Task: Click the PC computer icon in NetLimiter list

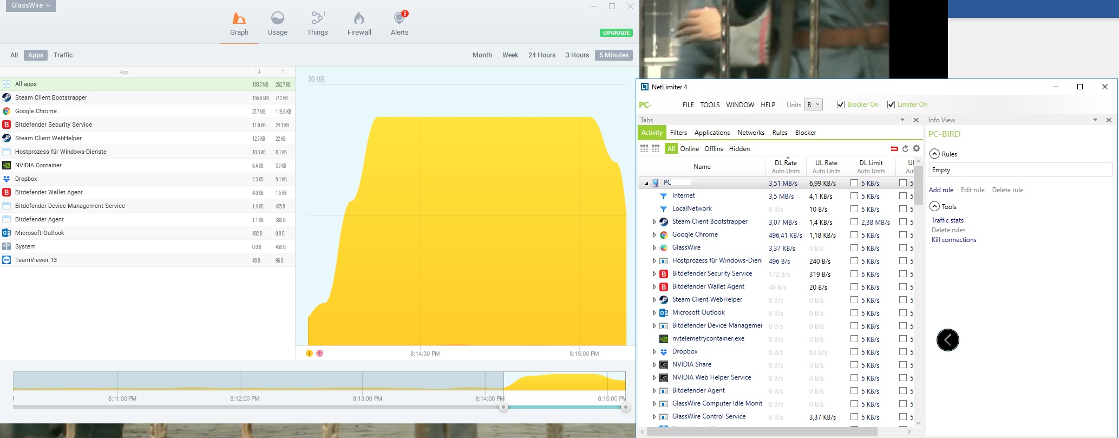Action: click(x=656, y=183)
